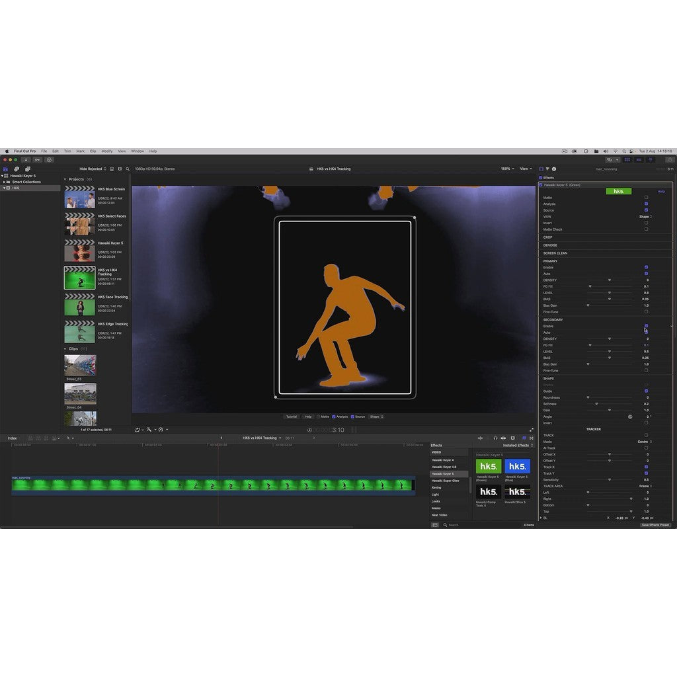
Task: Click the transform crop tool icon below viewer
Action: click(138, 430)
